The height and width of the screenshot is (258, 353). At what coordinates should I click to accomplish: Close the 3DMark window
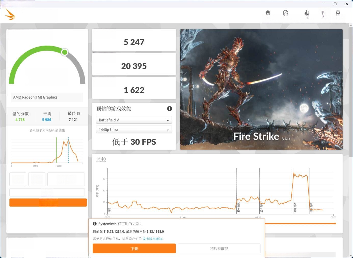coord(347,4)
